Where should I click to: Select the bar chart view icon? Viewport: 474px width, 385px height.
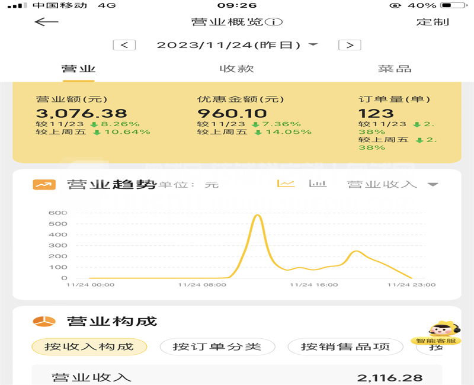318,184
